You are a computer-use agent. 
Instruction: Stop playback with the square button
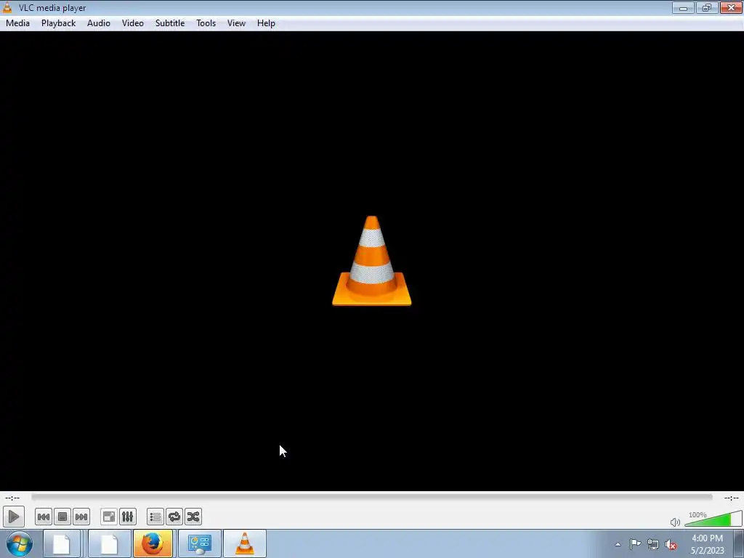[62, 517]
